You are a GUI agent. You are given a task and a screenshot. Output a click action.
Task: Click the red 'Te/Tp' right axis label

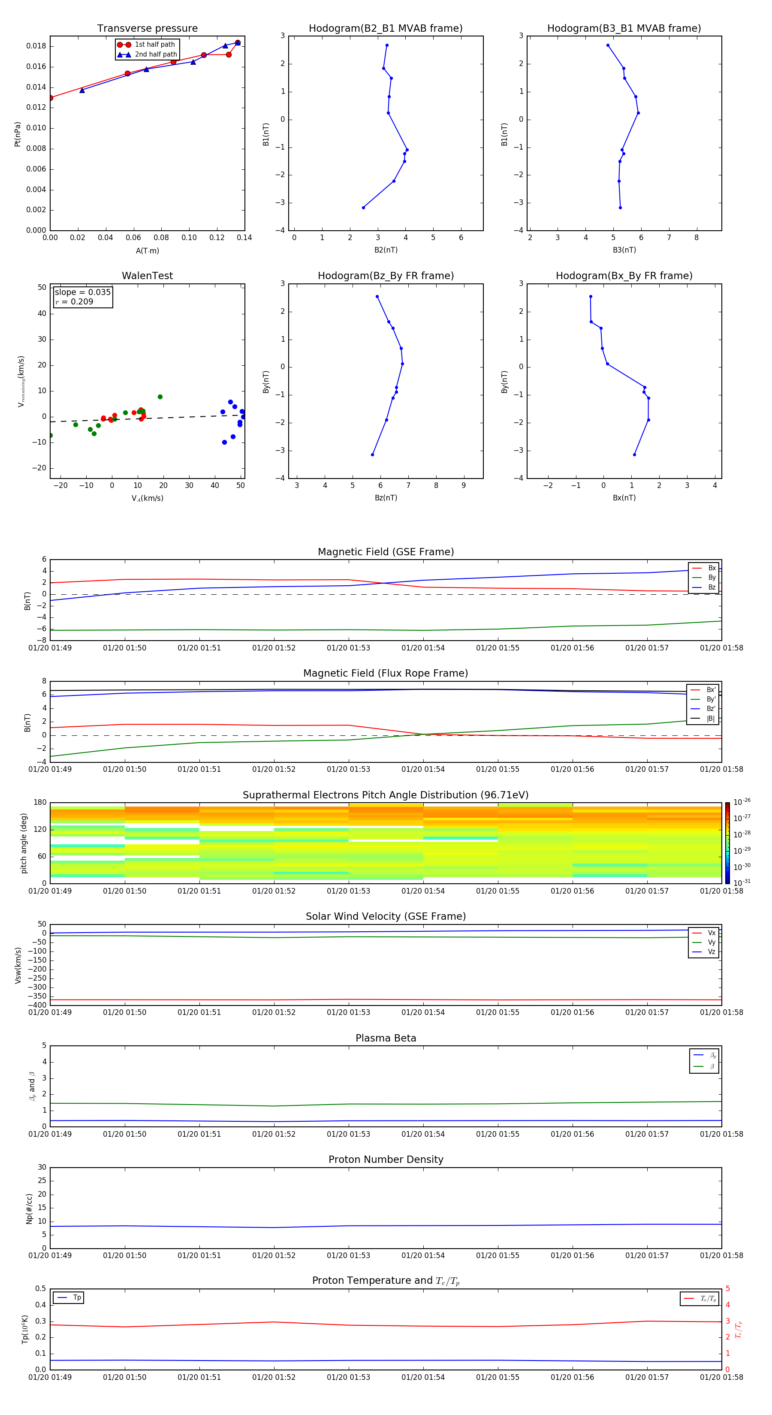pos(739,1330)
